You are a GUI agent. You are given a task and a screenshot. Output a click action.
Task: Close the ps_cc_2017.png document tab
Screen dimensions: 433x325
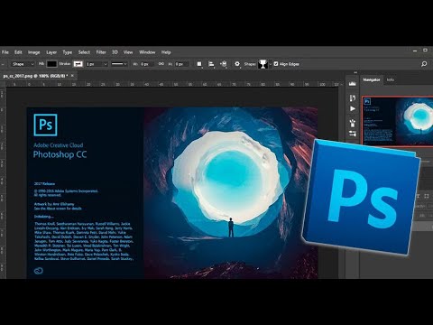click(x=72, y=76)
